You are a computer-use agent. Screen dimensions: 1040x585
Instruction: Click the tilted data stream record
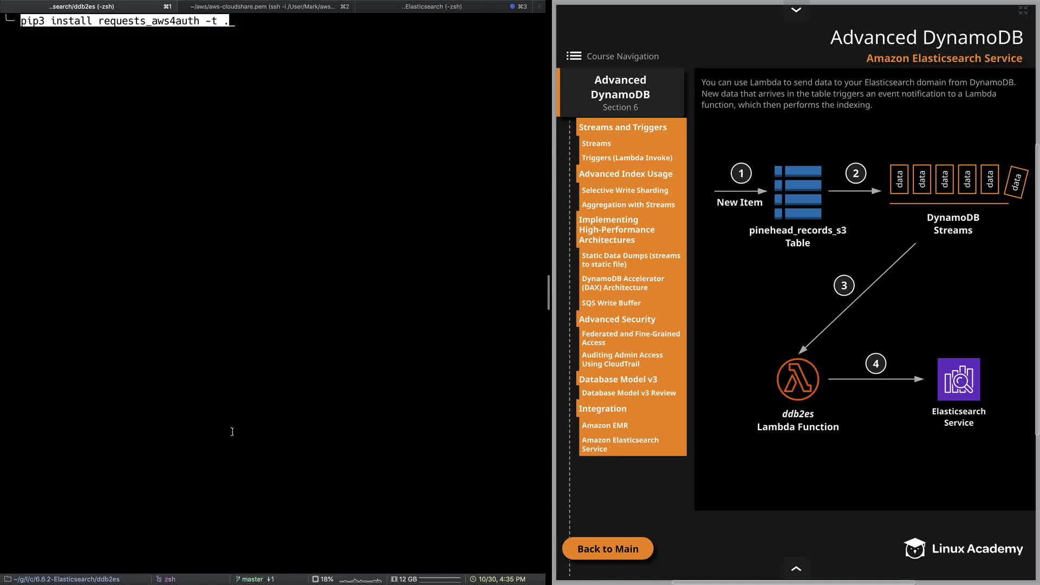[1016, 181]
